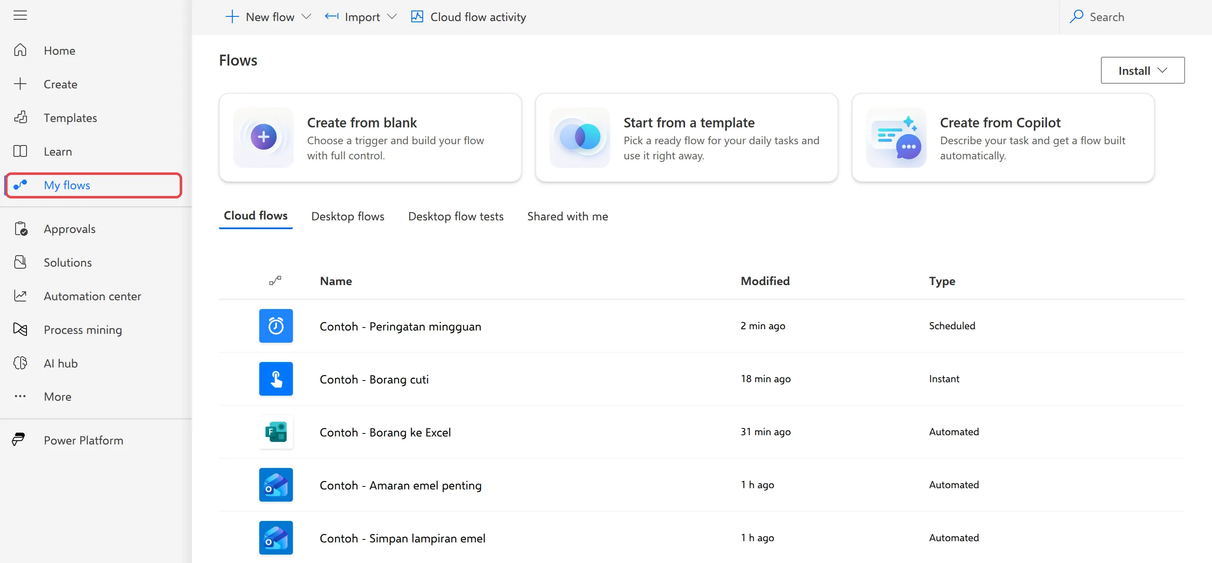The width and height of the screenshot is (1212, 563).
Task: Click the touch icon for Borang cuti
Action: click(x=276, y=379)
